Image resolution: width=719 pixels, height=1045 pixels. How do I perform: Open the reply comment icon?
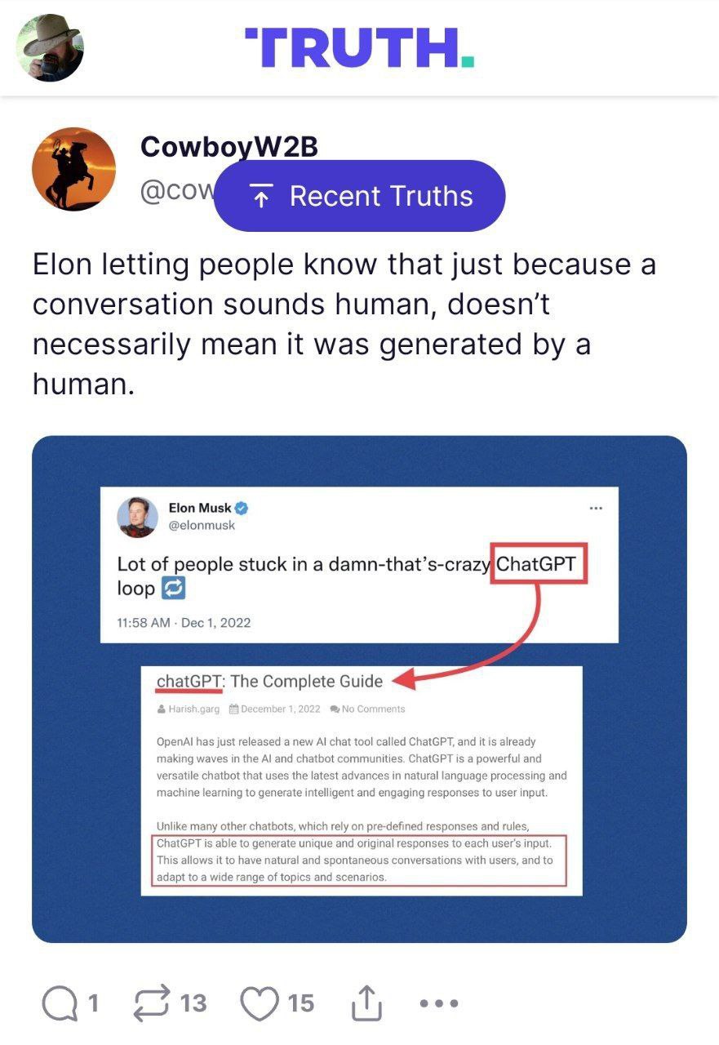tap(60, 1003)
